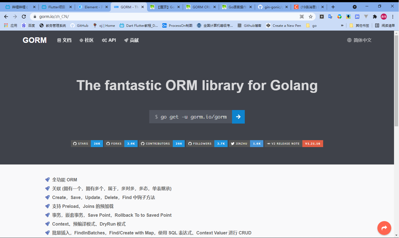The width and height of the screenshot is (399, 238).
Task: Open V2 RELEASE NOTE v1.21.16 badge
Action: tap(294, 143)
